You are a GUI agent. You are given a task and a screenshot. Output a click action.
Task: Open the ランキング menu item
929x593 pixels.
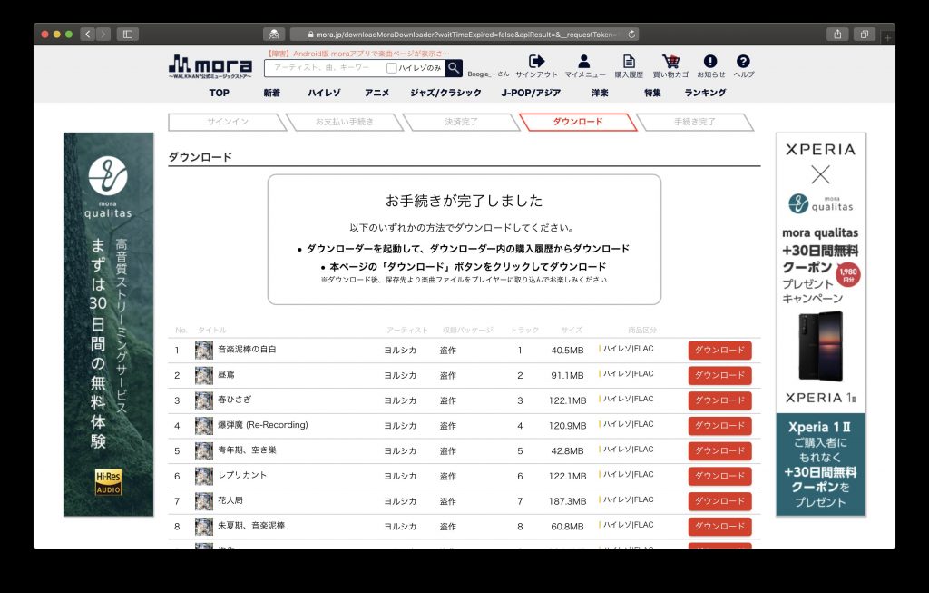(x=705, y=93)
